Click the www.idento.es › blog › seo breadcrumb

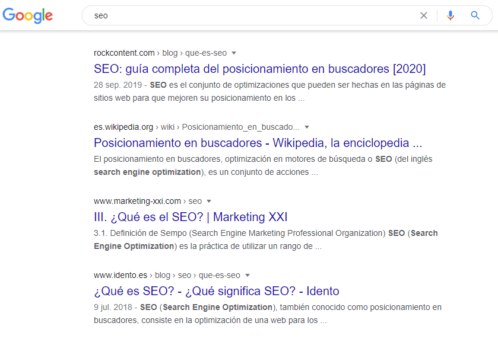pos(167,275)
